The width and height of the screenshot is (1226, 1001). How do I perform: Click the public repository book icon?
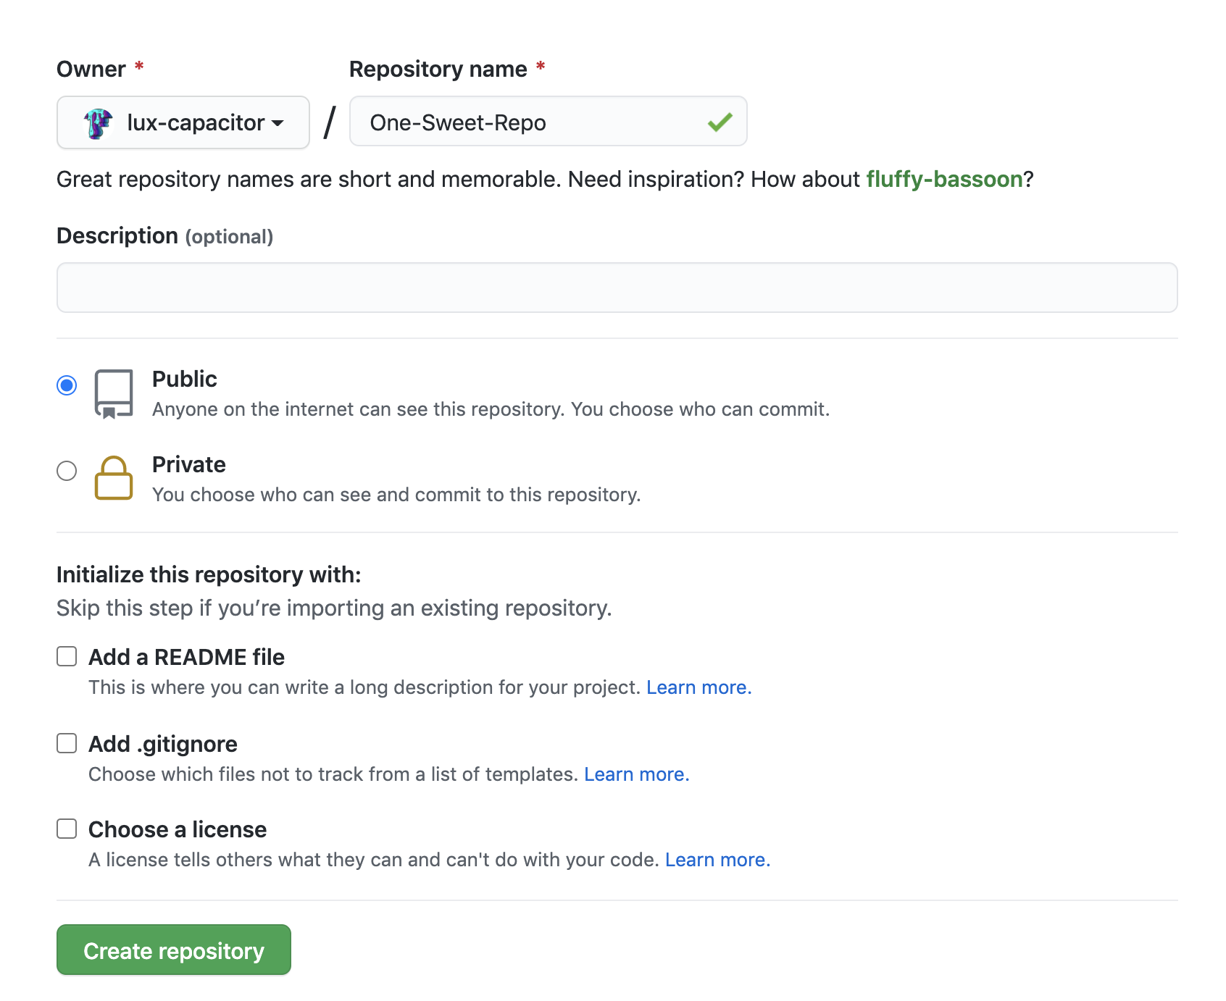pyautogui.click(x=114, y=393)
